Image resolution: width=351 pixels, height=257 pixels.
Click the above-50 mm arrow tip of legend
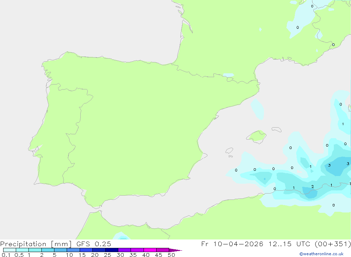175,250
